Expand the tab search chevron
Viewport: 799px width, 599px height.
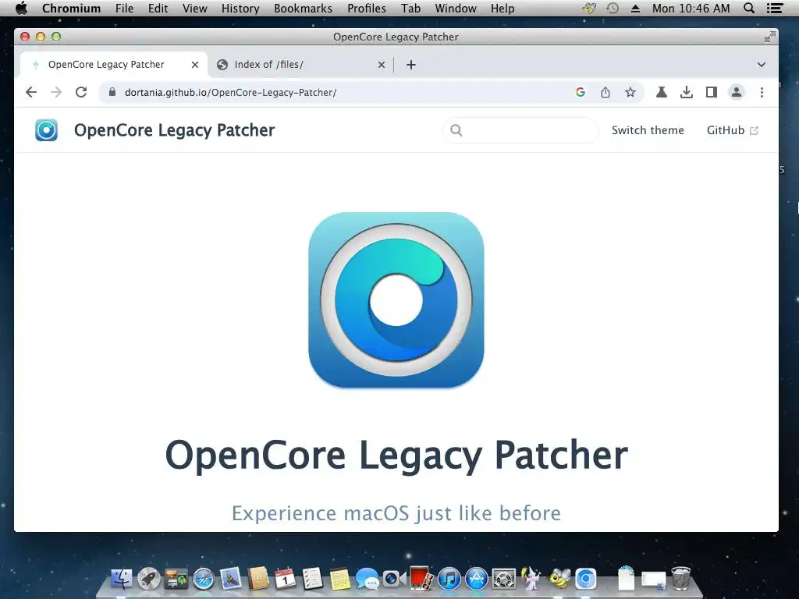tap(762, 65)
